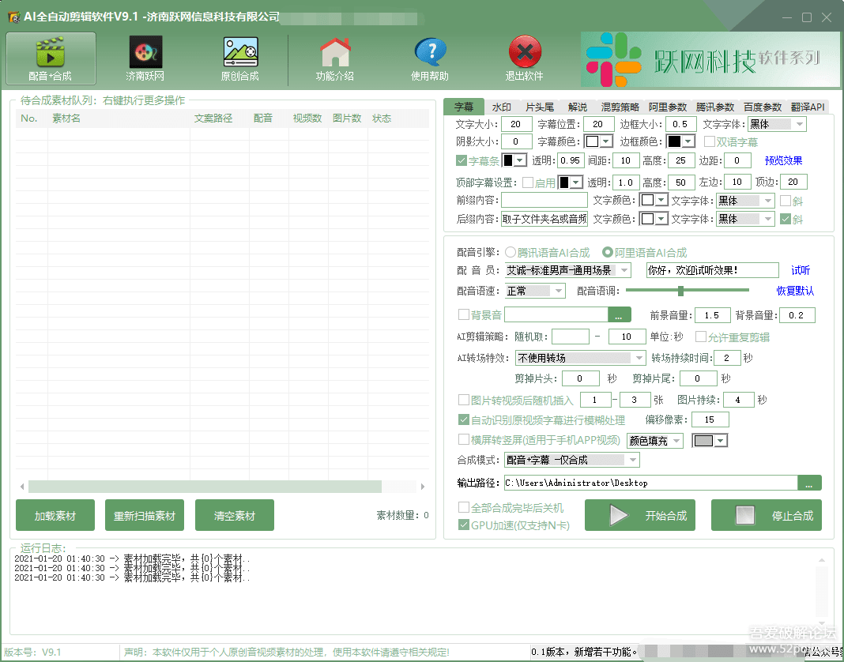Click the 预览效果 link

784,160
